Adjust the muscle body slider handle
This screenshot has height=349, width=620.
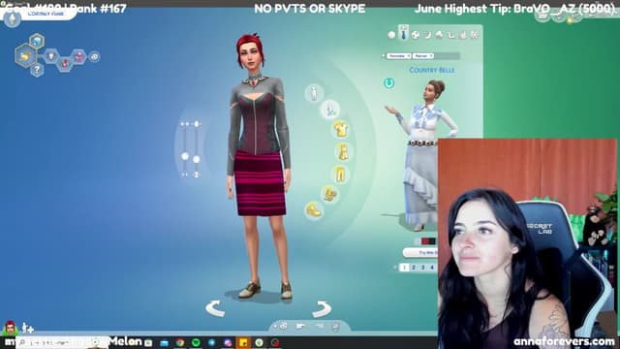tap(185, 156)
